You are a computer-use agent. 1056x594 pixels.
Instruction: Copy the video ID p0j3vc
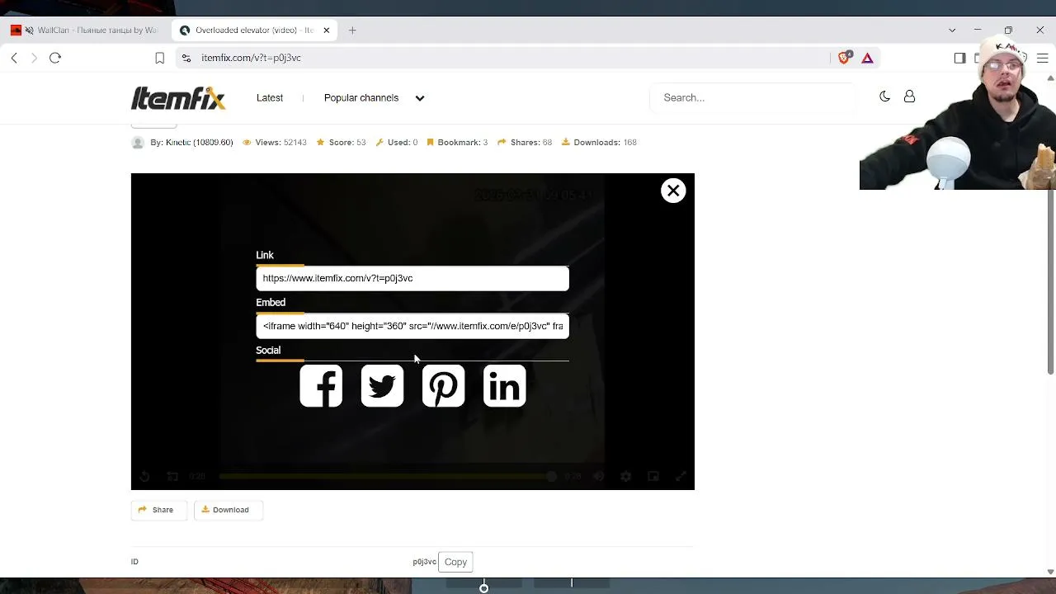[x=455, y=562]
